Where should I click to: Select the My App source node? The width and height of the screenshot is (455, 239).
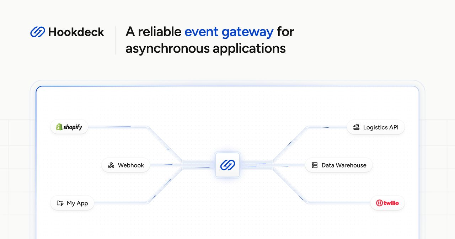click(72, 203)
